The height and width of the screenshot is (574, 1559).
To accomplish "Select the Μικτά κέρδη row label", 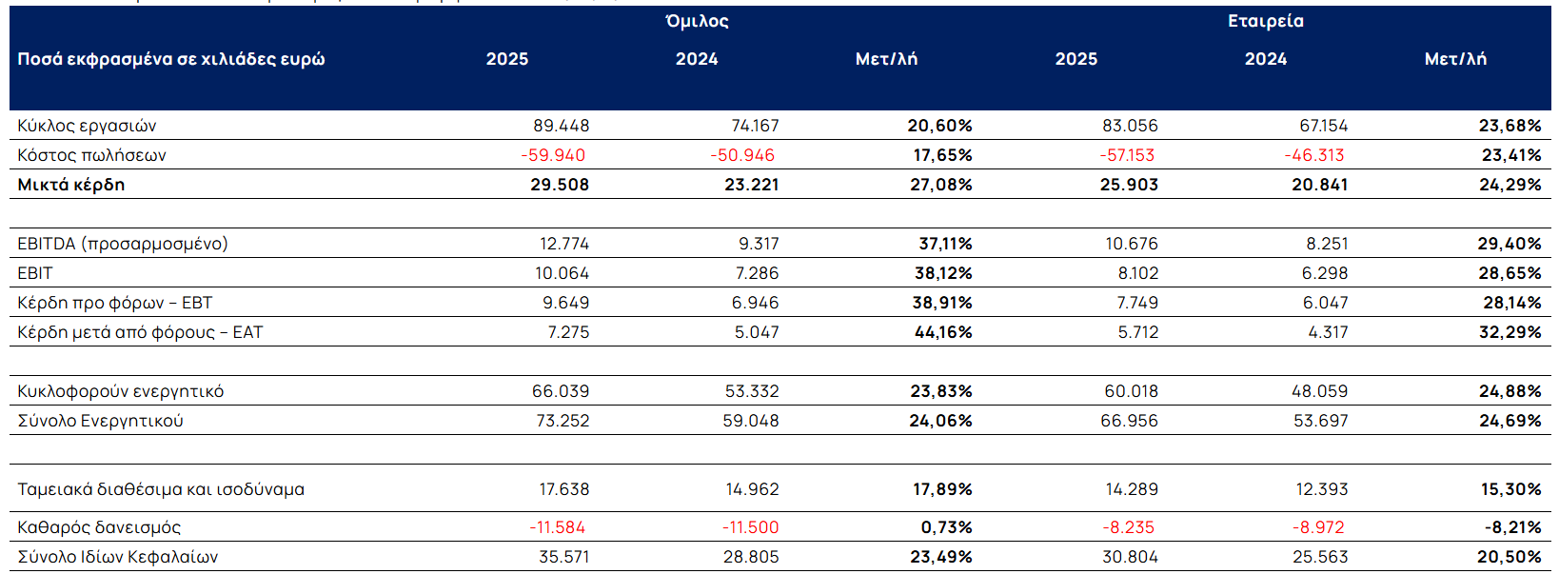I will click(71, 185).
